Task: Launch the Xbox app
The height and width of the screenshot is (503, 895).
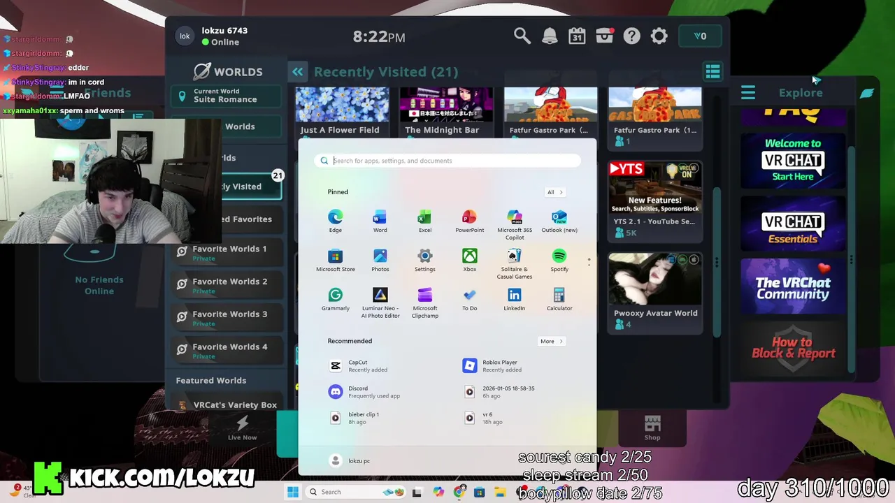Action: 469,260
